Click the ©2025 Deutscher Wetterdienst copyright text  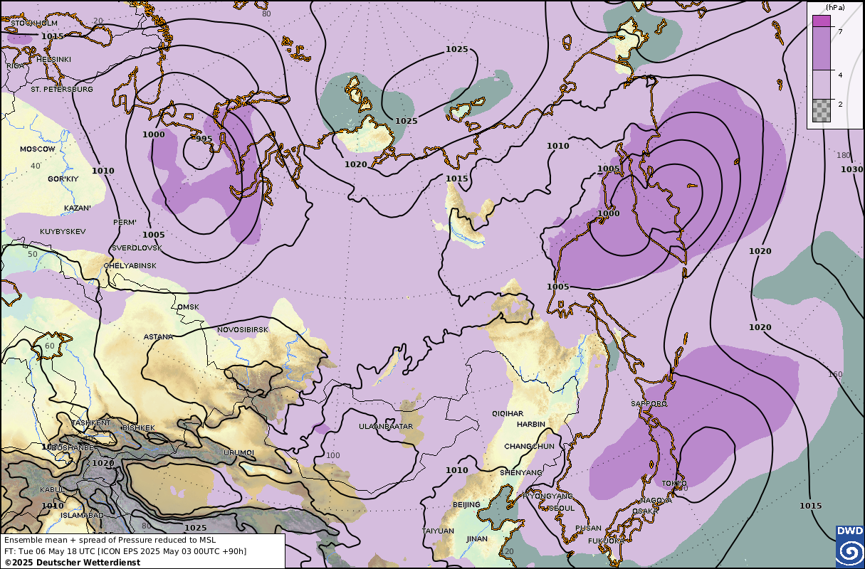pyautogui.click(x=72, y=562)
